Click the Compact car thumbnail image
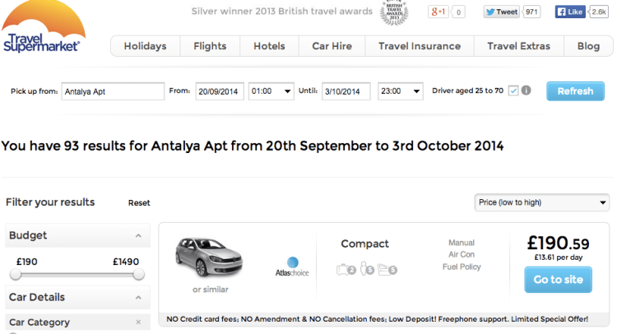Viewport: 617px width, 334px height. [x=209, y=257]
